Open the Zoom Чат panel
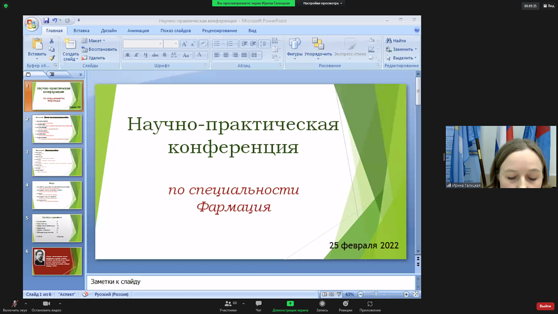Screen dimensions: 558x314 point(258,306)
